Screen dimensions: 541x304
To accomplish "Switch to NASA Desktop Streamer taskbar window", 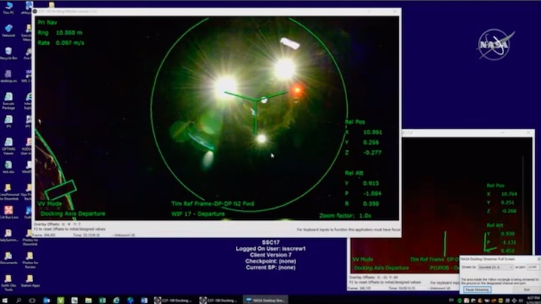I will coord(265,300).
